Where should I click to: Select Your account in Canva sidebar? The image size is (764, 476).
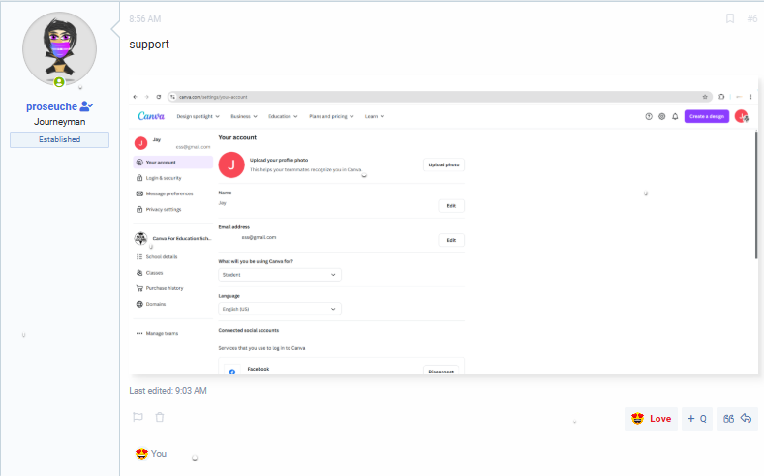pos(173,163)
